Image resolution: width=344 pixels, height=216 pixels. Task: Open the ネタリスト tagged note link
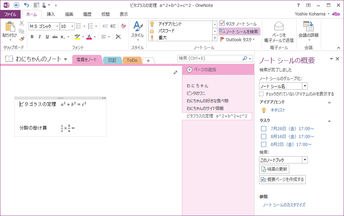(278, 110)
